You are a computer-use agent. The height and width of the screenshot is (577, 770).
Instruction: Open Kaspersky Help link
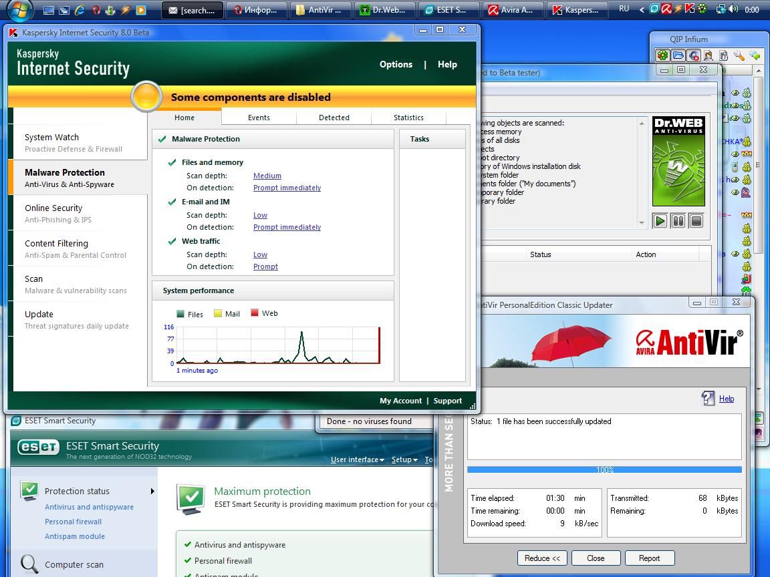click(447, 64)
